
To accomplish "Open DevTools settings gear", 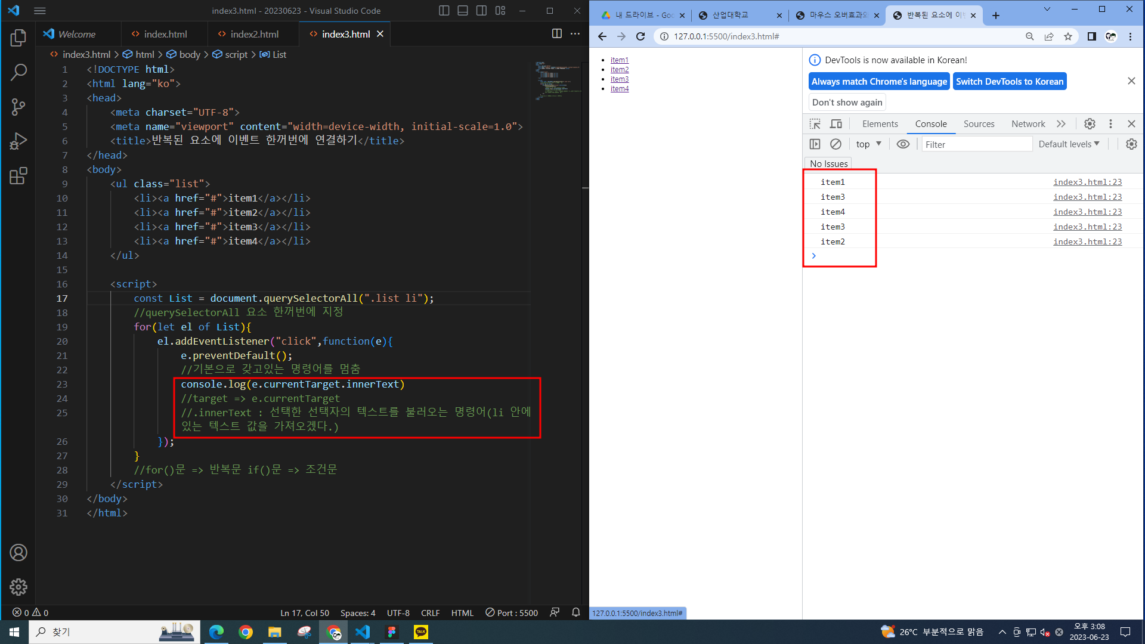I will tap(1090, 124).
